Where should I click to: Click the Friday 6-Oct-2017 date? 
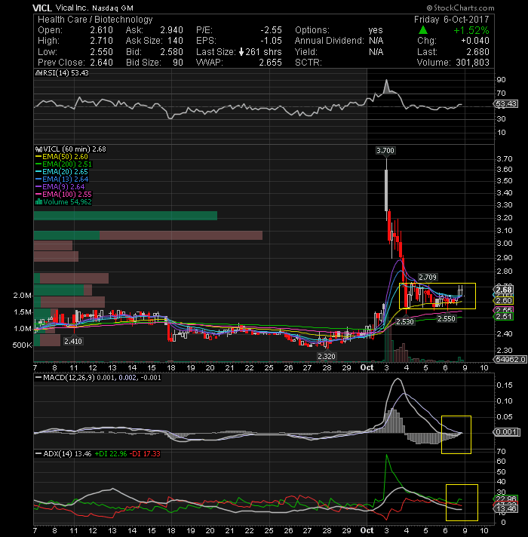(x=451, y=20)
